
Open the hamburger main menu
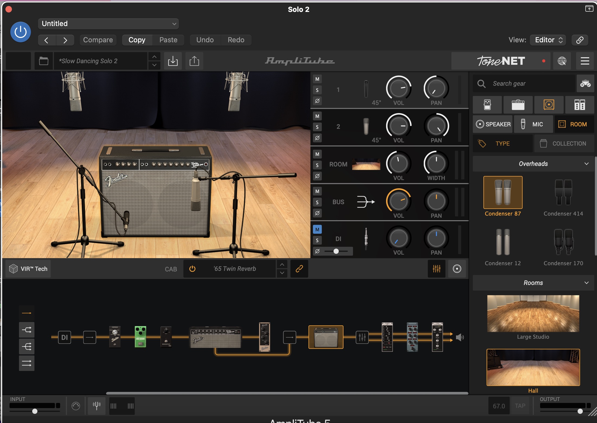[x=585, y=61]
